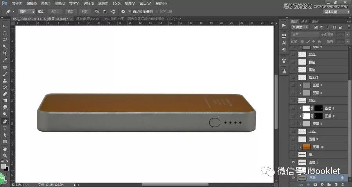Click the 选区... button in the options bar
Image resolution: width=352 pixels, height=187 pixels.
coord(56,12)
